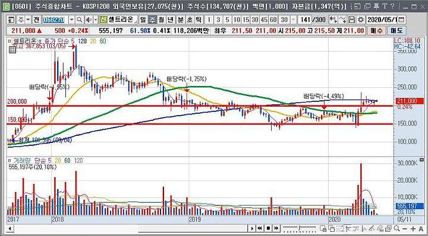Switch chart to daily 일 period
The width and height of the screenshot is (428, 236).
[143, 20]
